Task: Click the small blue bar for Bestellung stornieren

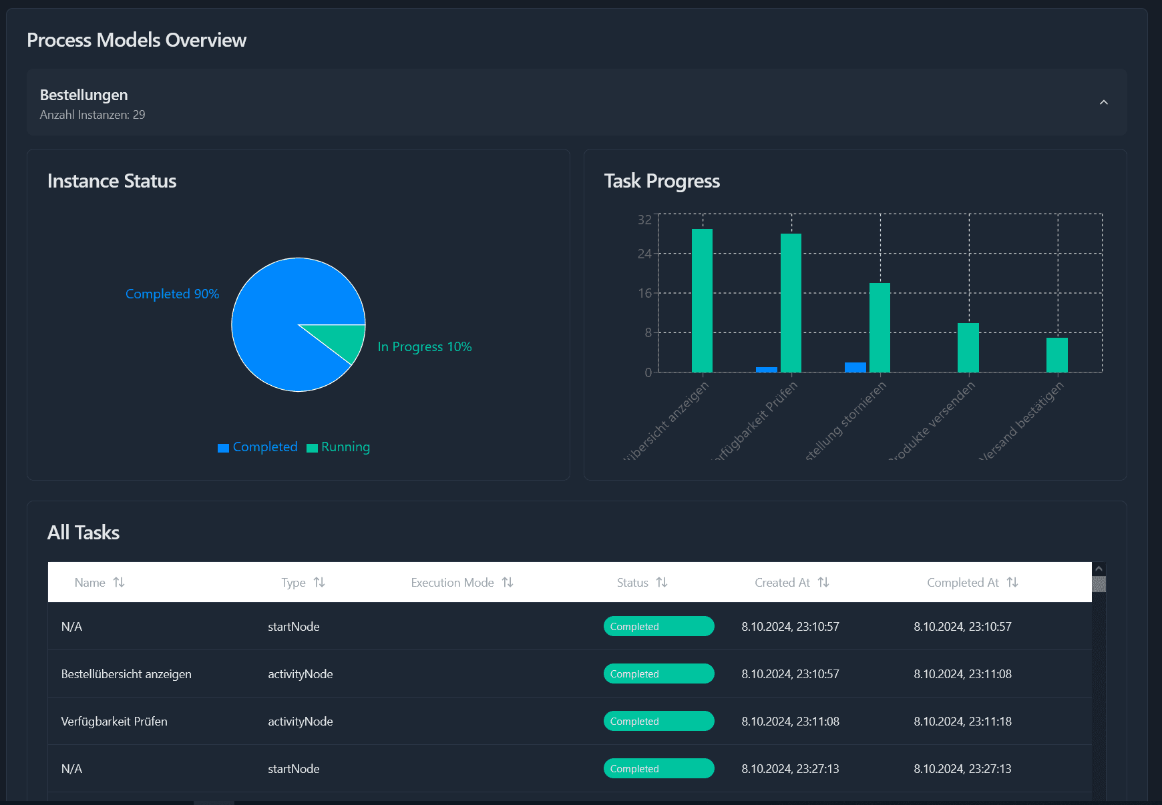Action: pos(855,367)
